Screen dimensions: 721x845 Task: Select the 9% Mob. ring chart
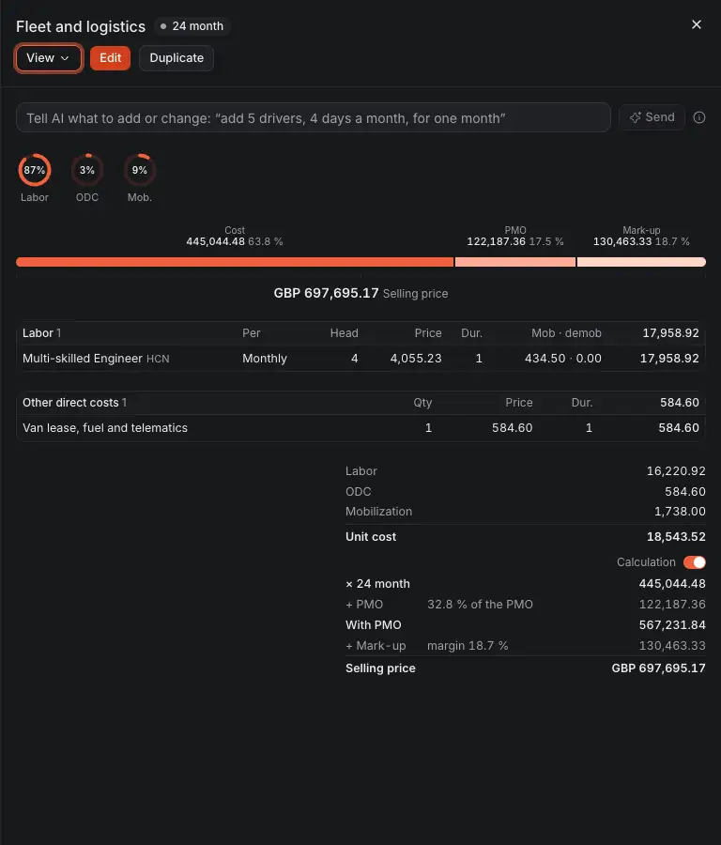point(140,170)
